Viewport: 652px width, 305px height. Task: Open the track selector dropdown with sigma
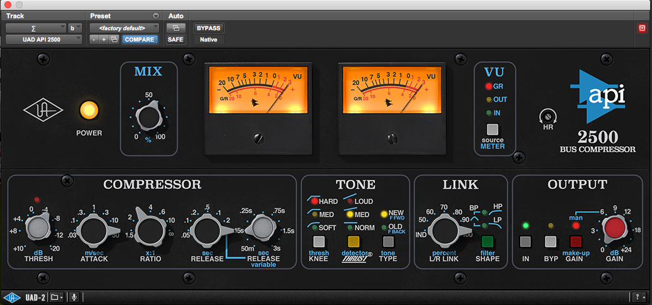click(36, 28)
